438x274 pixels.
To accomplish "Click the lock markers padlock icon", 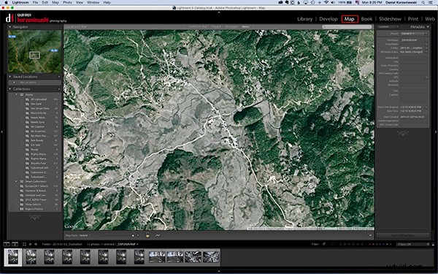I will click(147, 235).
